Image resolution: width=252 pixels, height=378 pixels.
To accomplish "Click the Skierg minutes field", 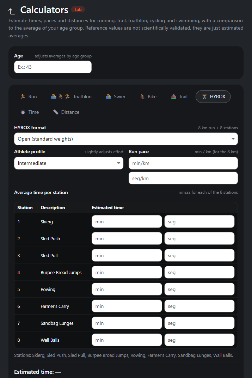I will click(x=127, y=222).
